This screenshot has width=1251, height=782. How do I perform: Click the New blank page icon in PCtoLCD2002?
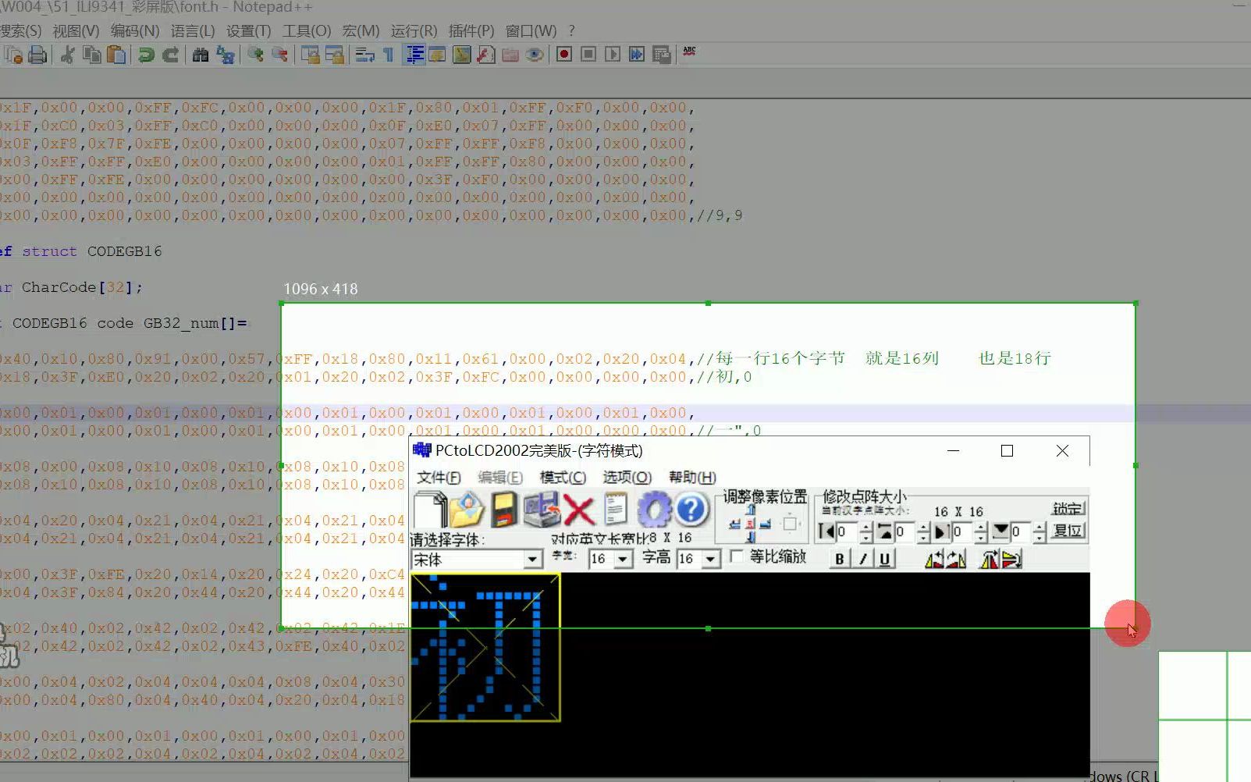click(x=430, y=509)
